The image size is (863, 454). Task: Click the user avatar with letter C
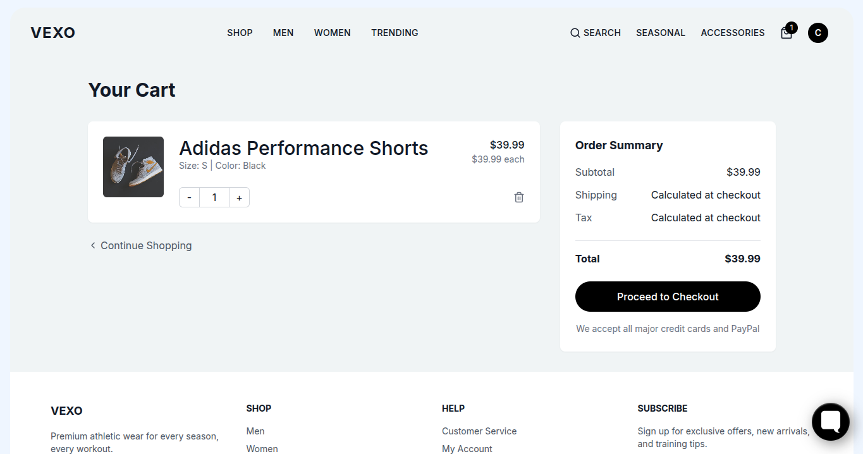817,33
